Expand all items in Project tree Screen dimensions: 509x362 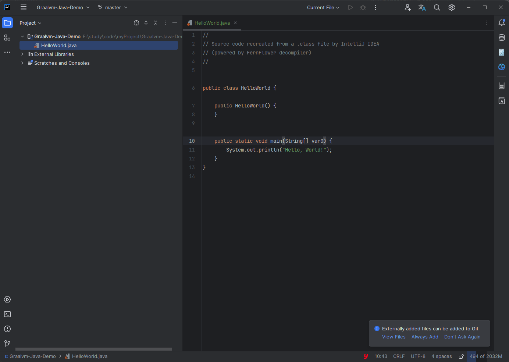tap(146, 23)
